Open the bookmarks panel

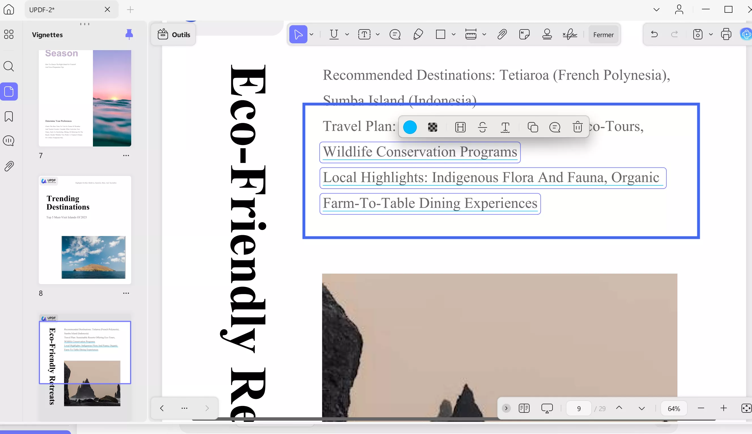[9, 116]
